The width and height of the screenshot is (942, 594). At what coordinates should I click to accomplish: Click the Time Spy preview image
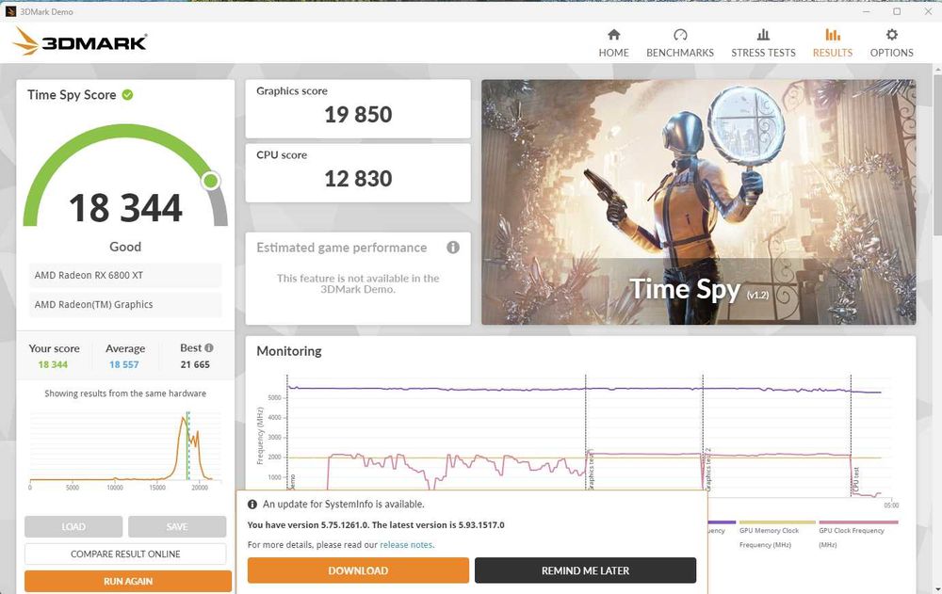click(x=699, y=202)
